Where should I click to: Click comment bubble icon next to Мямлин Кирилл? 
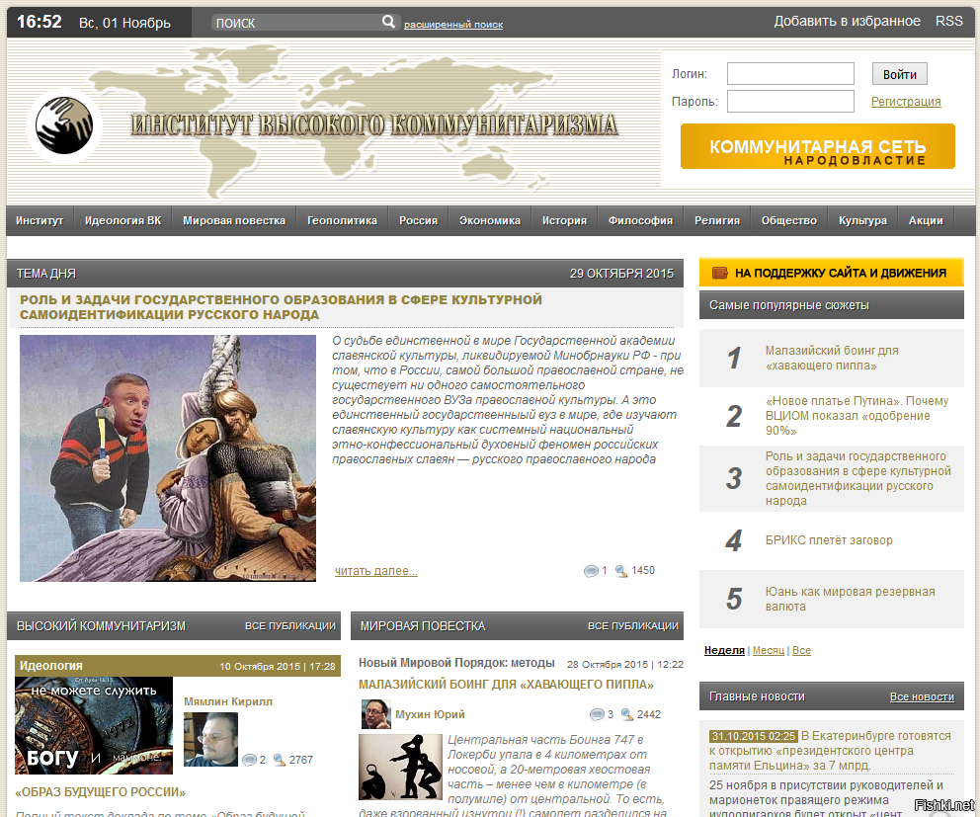pyautogui.click(x=249, y=760)
